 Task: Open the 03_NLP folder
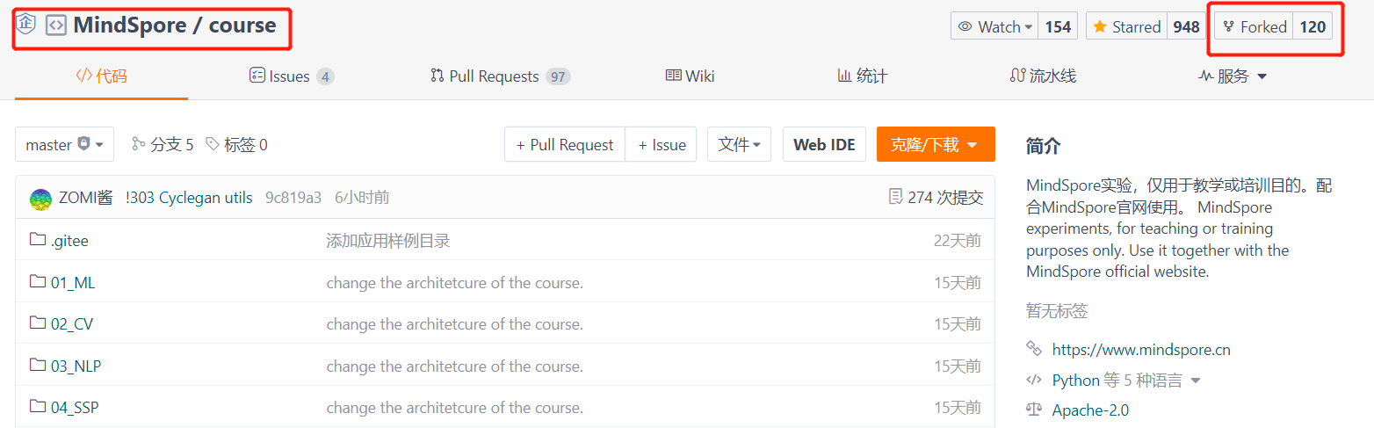[x=76, y=366]
